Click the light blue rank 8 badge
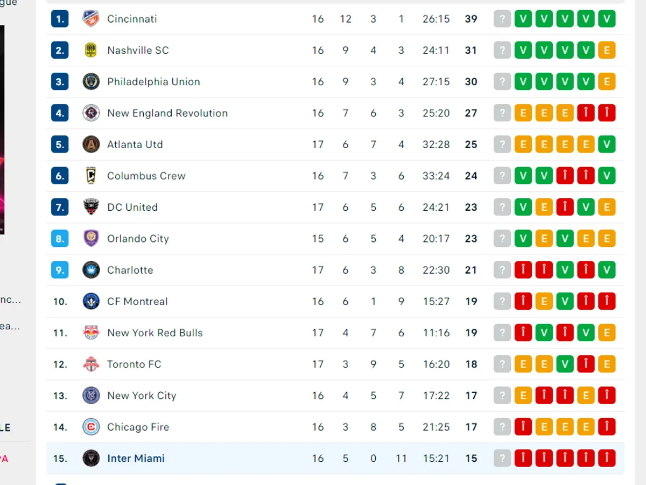646x485 pixels. click(60, 239)
